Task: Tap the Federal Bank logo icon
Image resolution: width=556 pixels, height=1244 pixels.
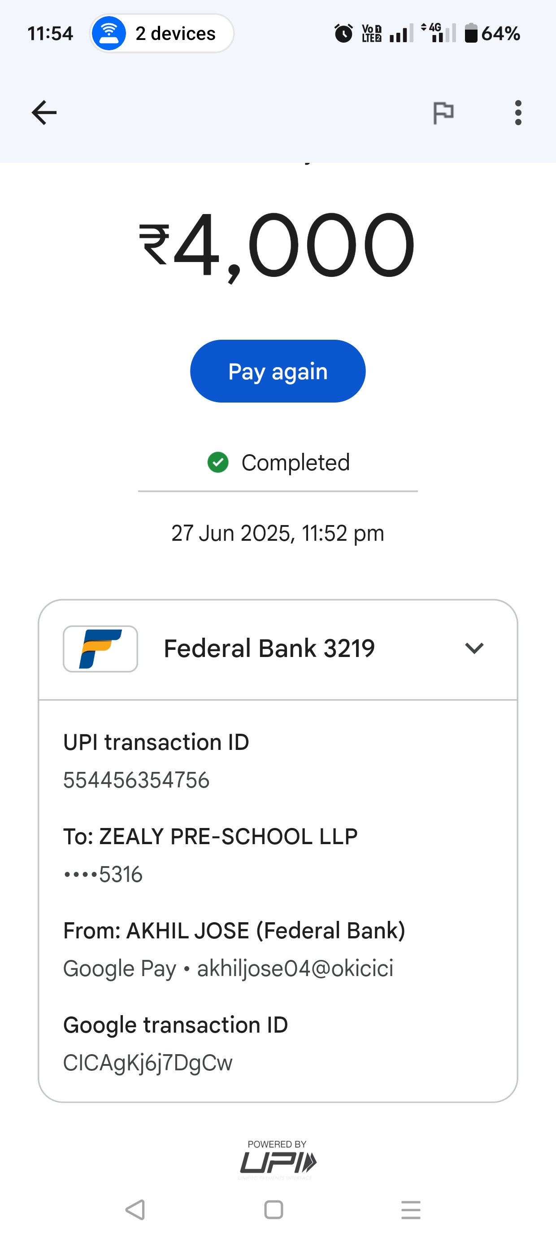Action: point(100,648)
